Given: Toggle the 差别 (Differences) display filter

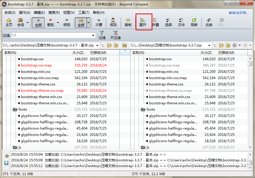Looking at the screenshot, I should pos(50,22).
